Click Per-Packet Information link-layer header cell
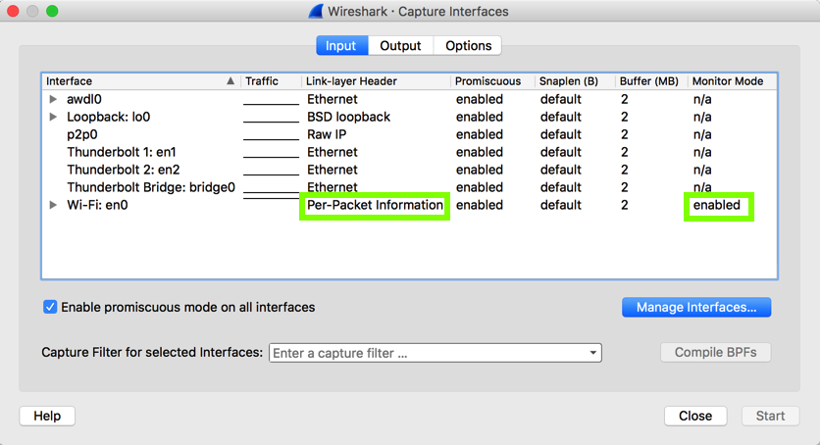Image resolution: width=820 pixels, height=445 pixels. click(x=375, y=205)
